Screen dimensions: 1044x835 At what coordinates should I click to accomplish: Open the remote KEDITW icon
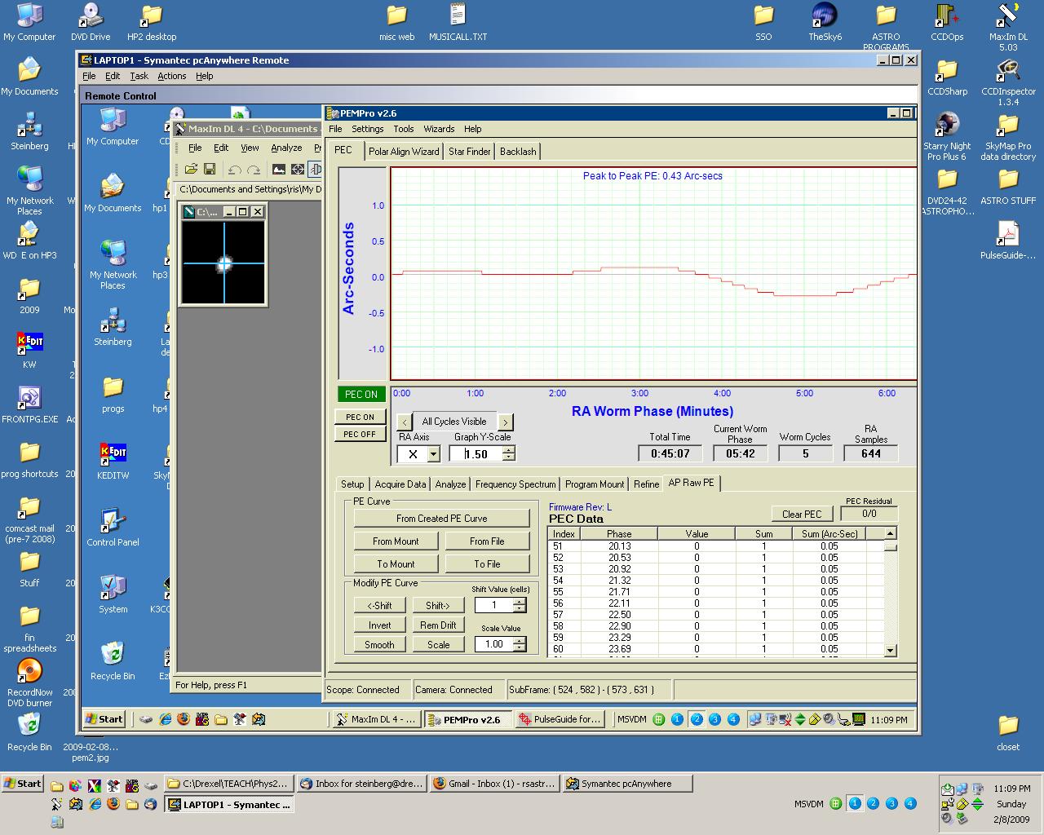113,460
